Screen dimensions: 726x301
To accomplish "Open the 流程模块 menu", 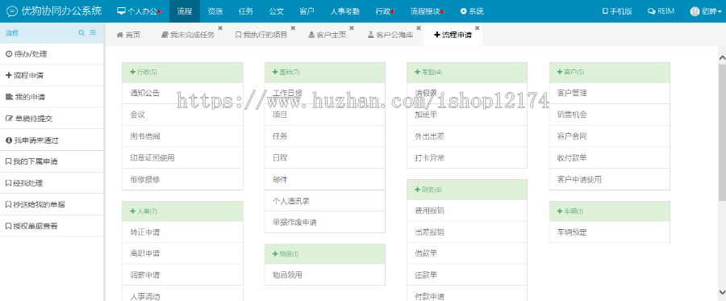I will click(428, 11).
